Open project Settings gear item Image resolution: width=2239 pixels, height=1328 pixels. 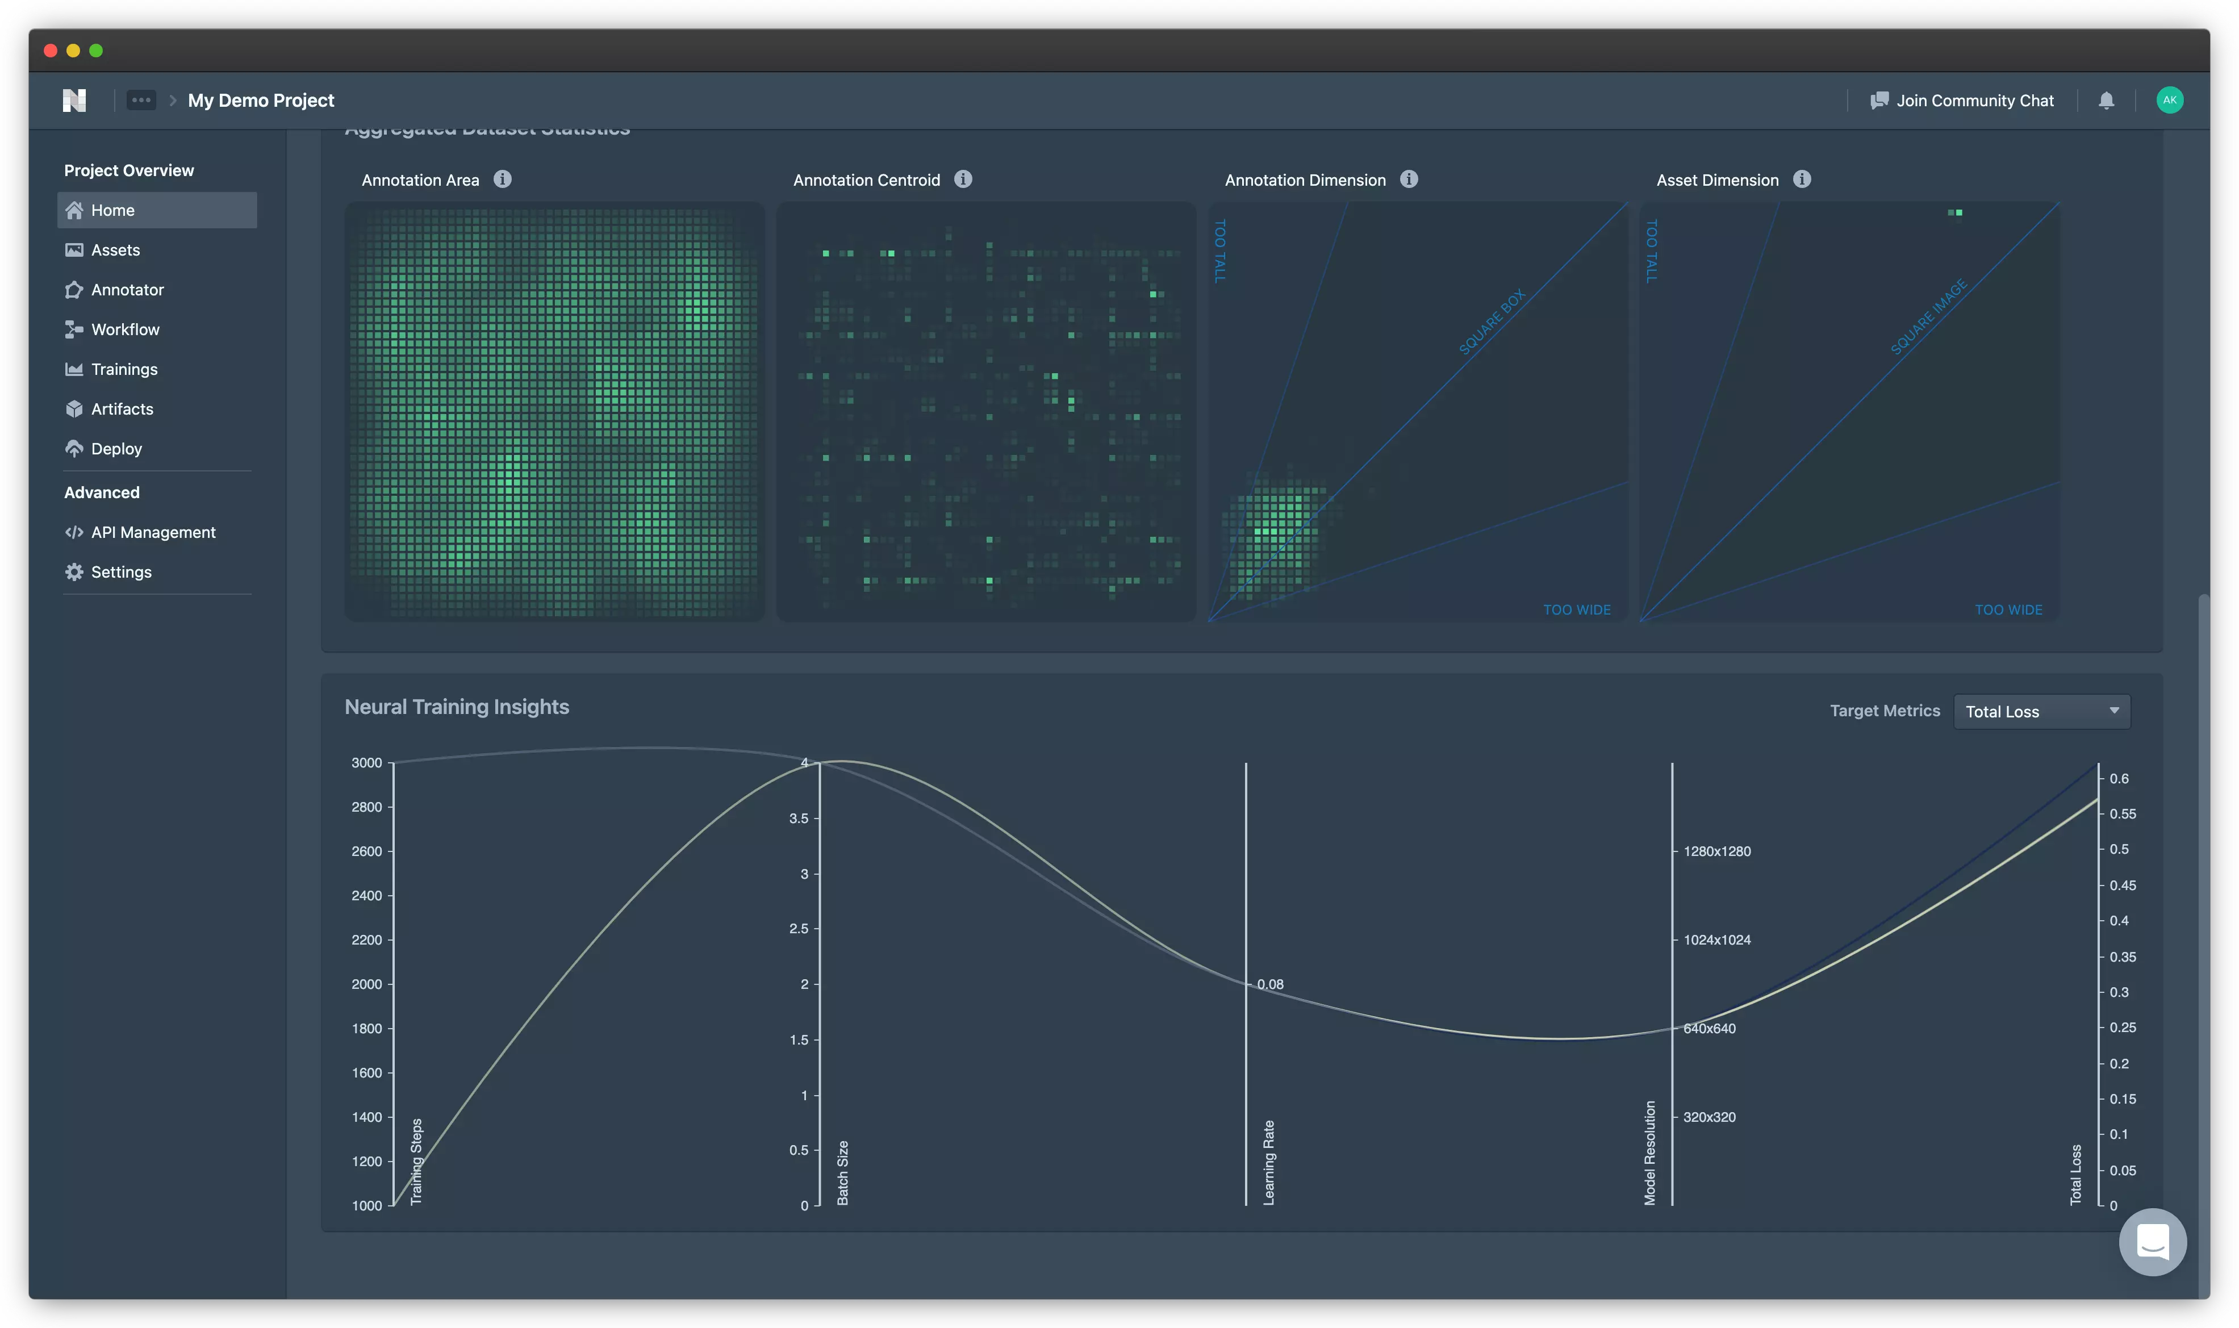[121, 572]
